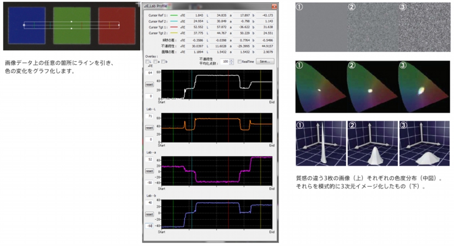Select Cursor Tgt 1 ⊿E value 52.552
The width and height of the screenshot is (454, 246).
(x=195, y=27)
